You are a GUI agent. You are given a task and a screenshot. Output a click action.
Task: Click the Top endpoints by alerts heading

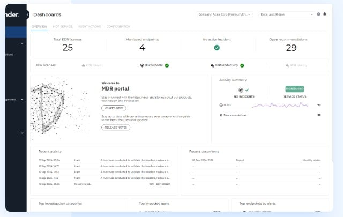(257, 204)
